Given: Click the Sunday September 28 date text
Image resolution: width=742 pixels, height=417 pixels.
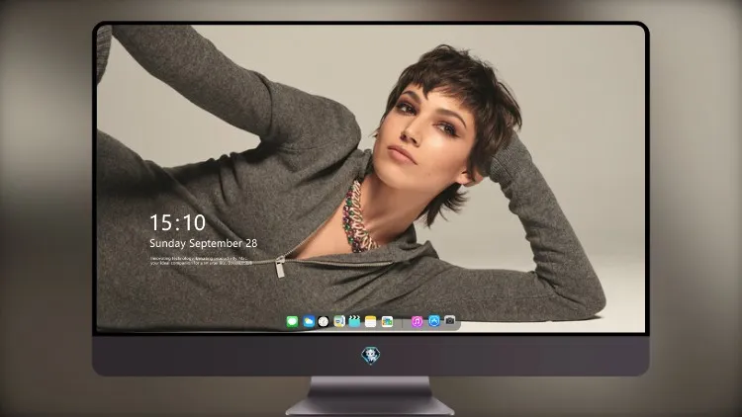Looking at the screenshot, I should 204,243.
